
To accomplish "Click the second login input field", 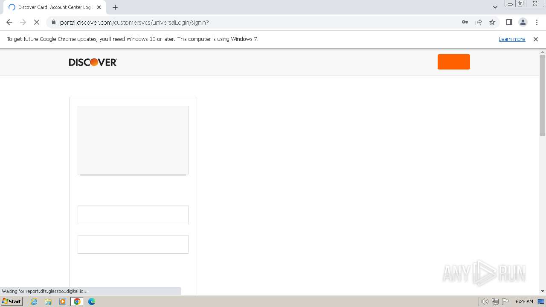I will pyautogui.click(x=133, y=244).
